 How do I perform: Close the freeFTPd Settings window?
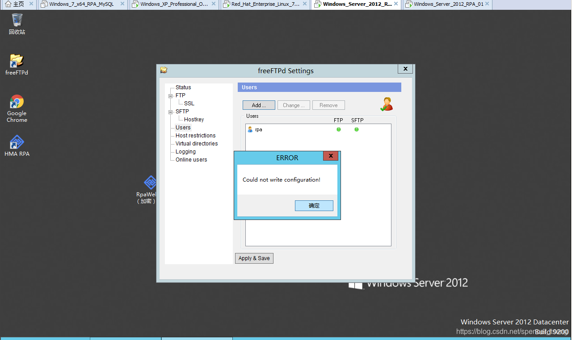point(405,69)
